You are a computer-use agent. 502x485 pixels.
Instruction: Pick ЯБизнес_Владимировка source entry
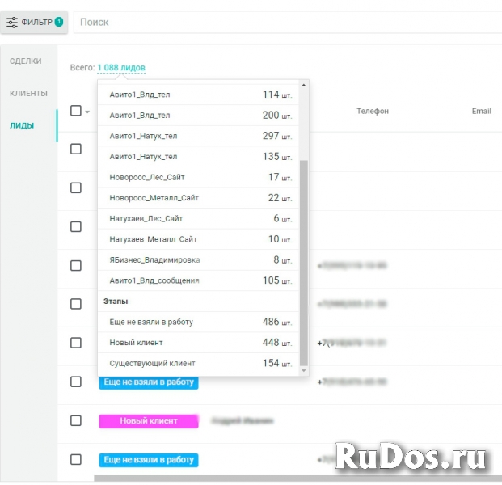pos(154,259)
